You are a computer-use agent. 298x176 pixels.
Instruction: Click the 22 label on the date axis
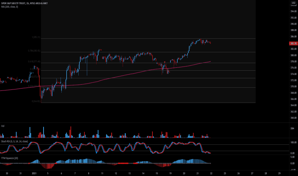click(211, 173)
